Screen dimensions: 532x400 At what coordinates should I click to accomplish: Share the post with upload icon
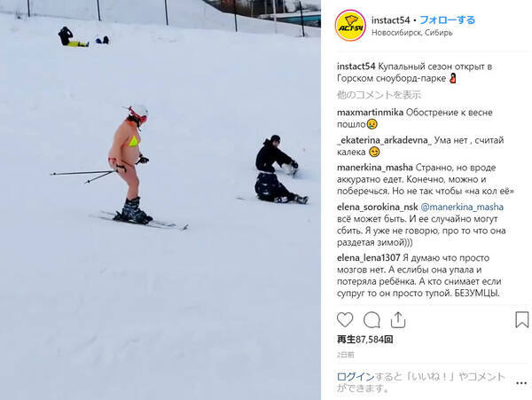(x=397, y=319)
